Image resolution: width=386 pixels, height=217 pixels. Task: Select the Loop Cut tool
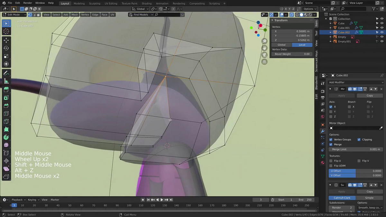tap(6, 113)
